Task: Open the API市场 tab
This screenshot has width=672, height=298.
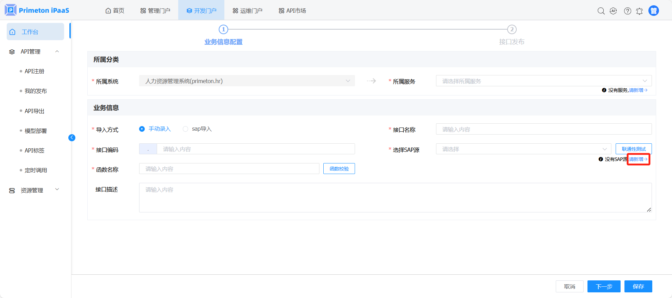Action: tap(292, 11)
